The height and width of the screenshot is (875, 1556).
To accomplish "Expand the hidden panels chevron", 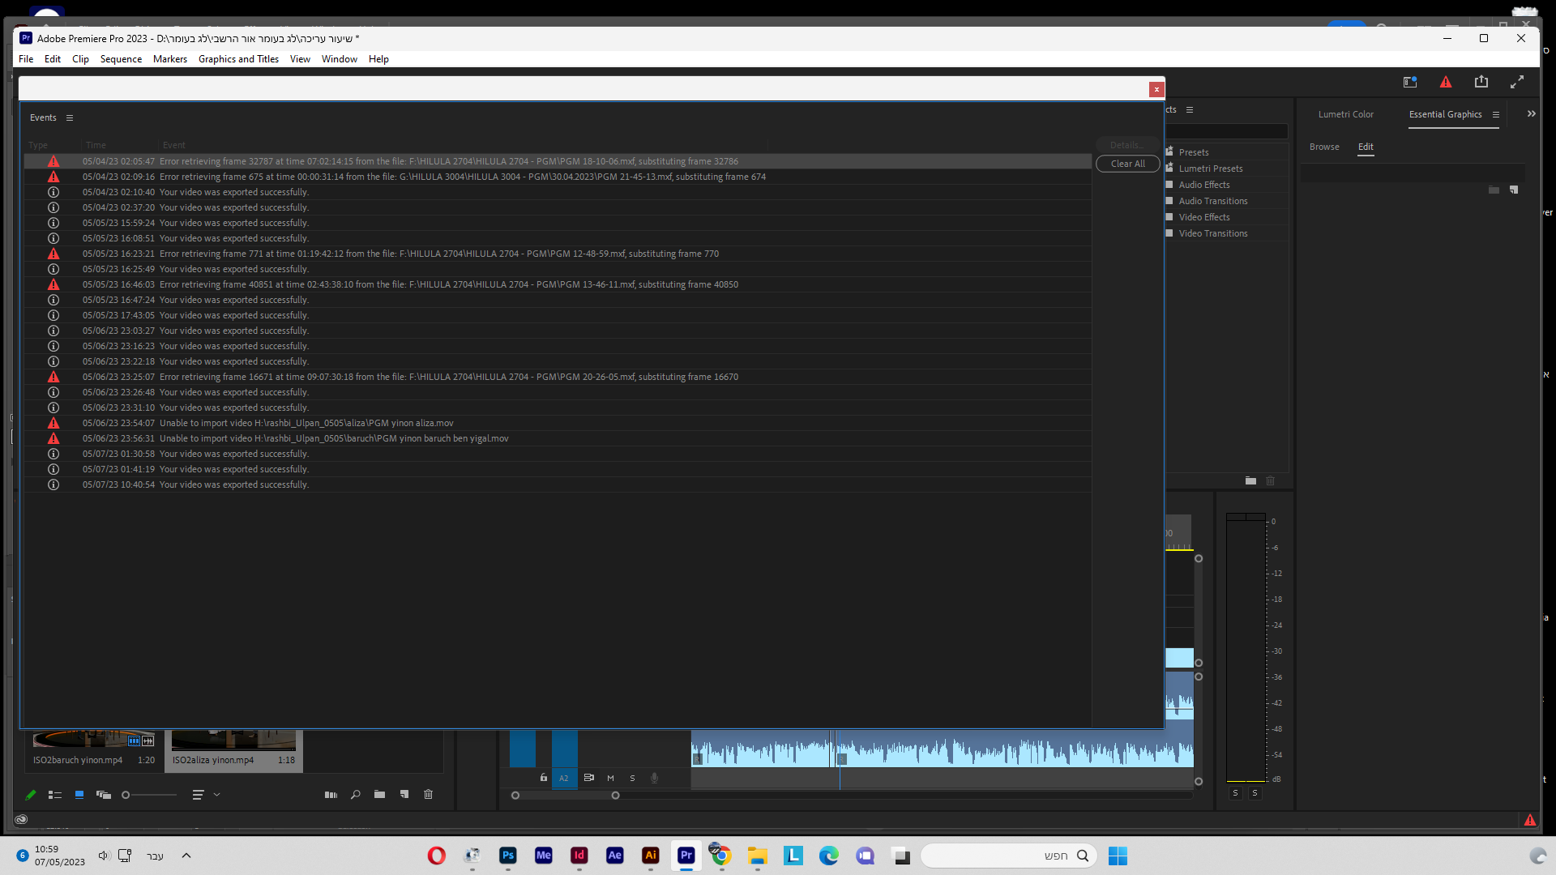I will pos(1531,114).
